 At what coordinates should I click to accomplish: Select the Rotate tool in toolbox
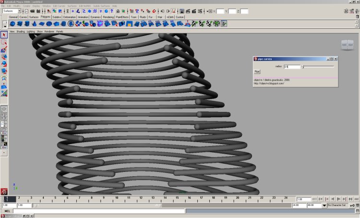[4, 64]
